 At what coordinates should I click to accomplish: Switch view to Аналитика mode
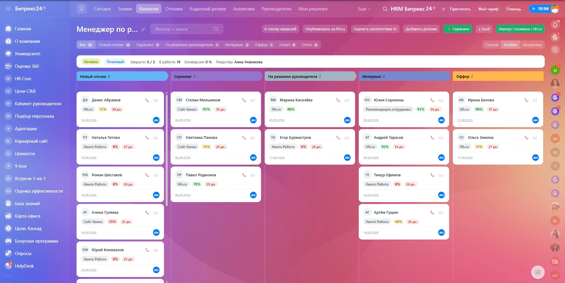point(532,45)
